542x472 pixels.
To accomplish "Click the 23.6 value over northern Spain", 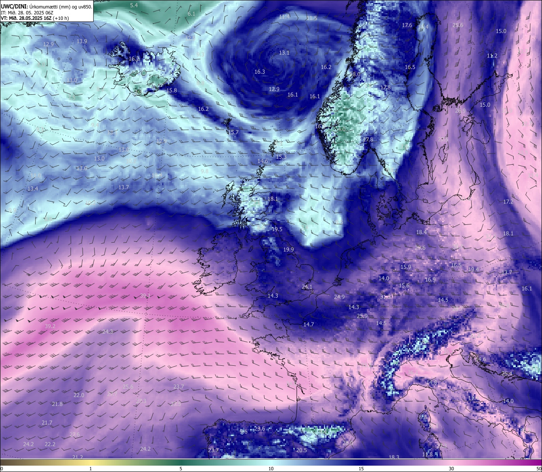I will (260, 428).
